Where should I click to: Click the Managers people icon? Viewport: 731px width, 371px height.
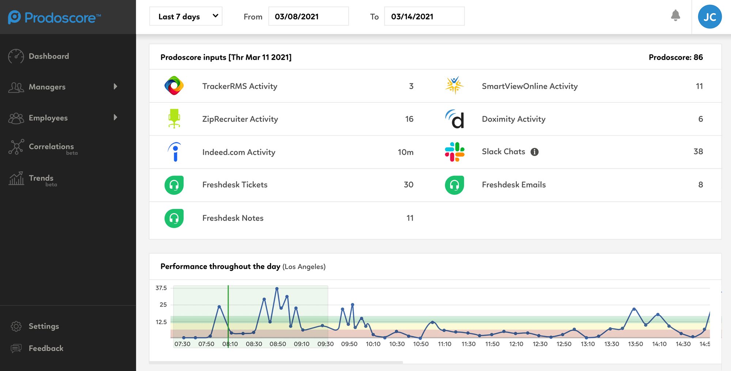(x=16, y=87)
